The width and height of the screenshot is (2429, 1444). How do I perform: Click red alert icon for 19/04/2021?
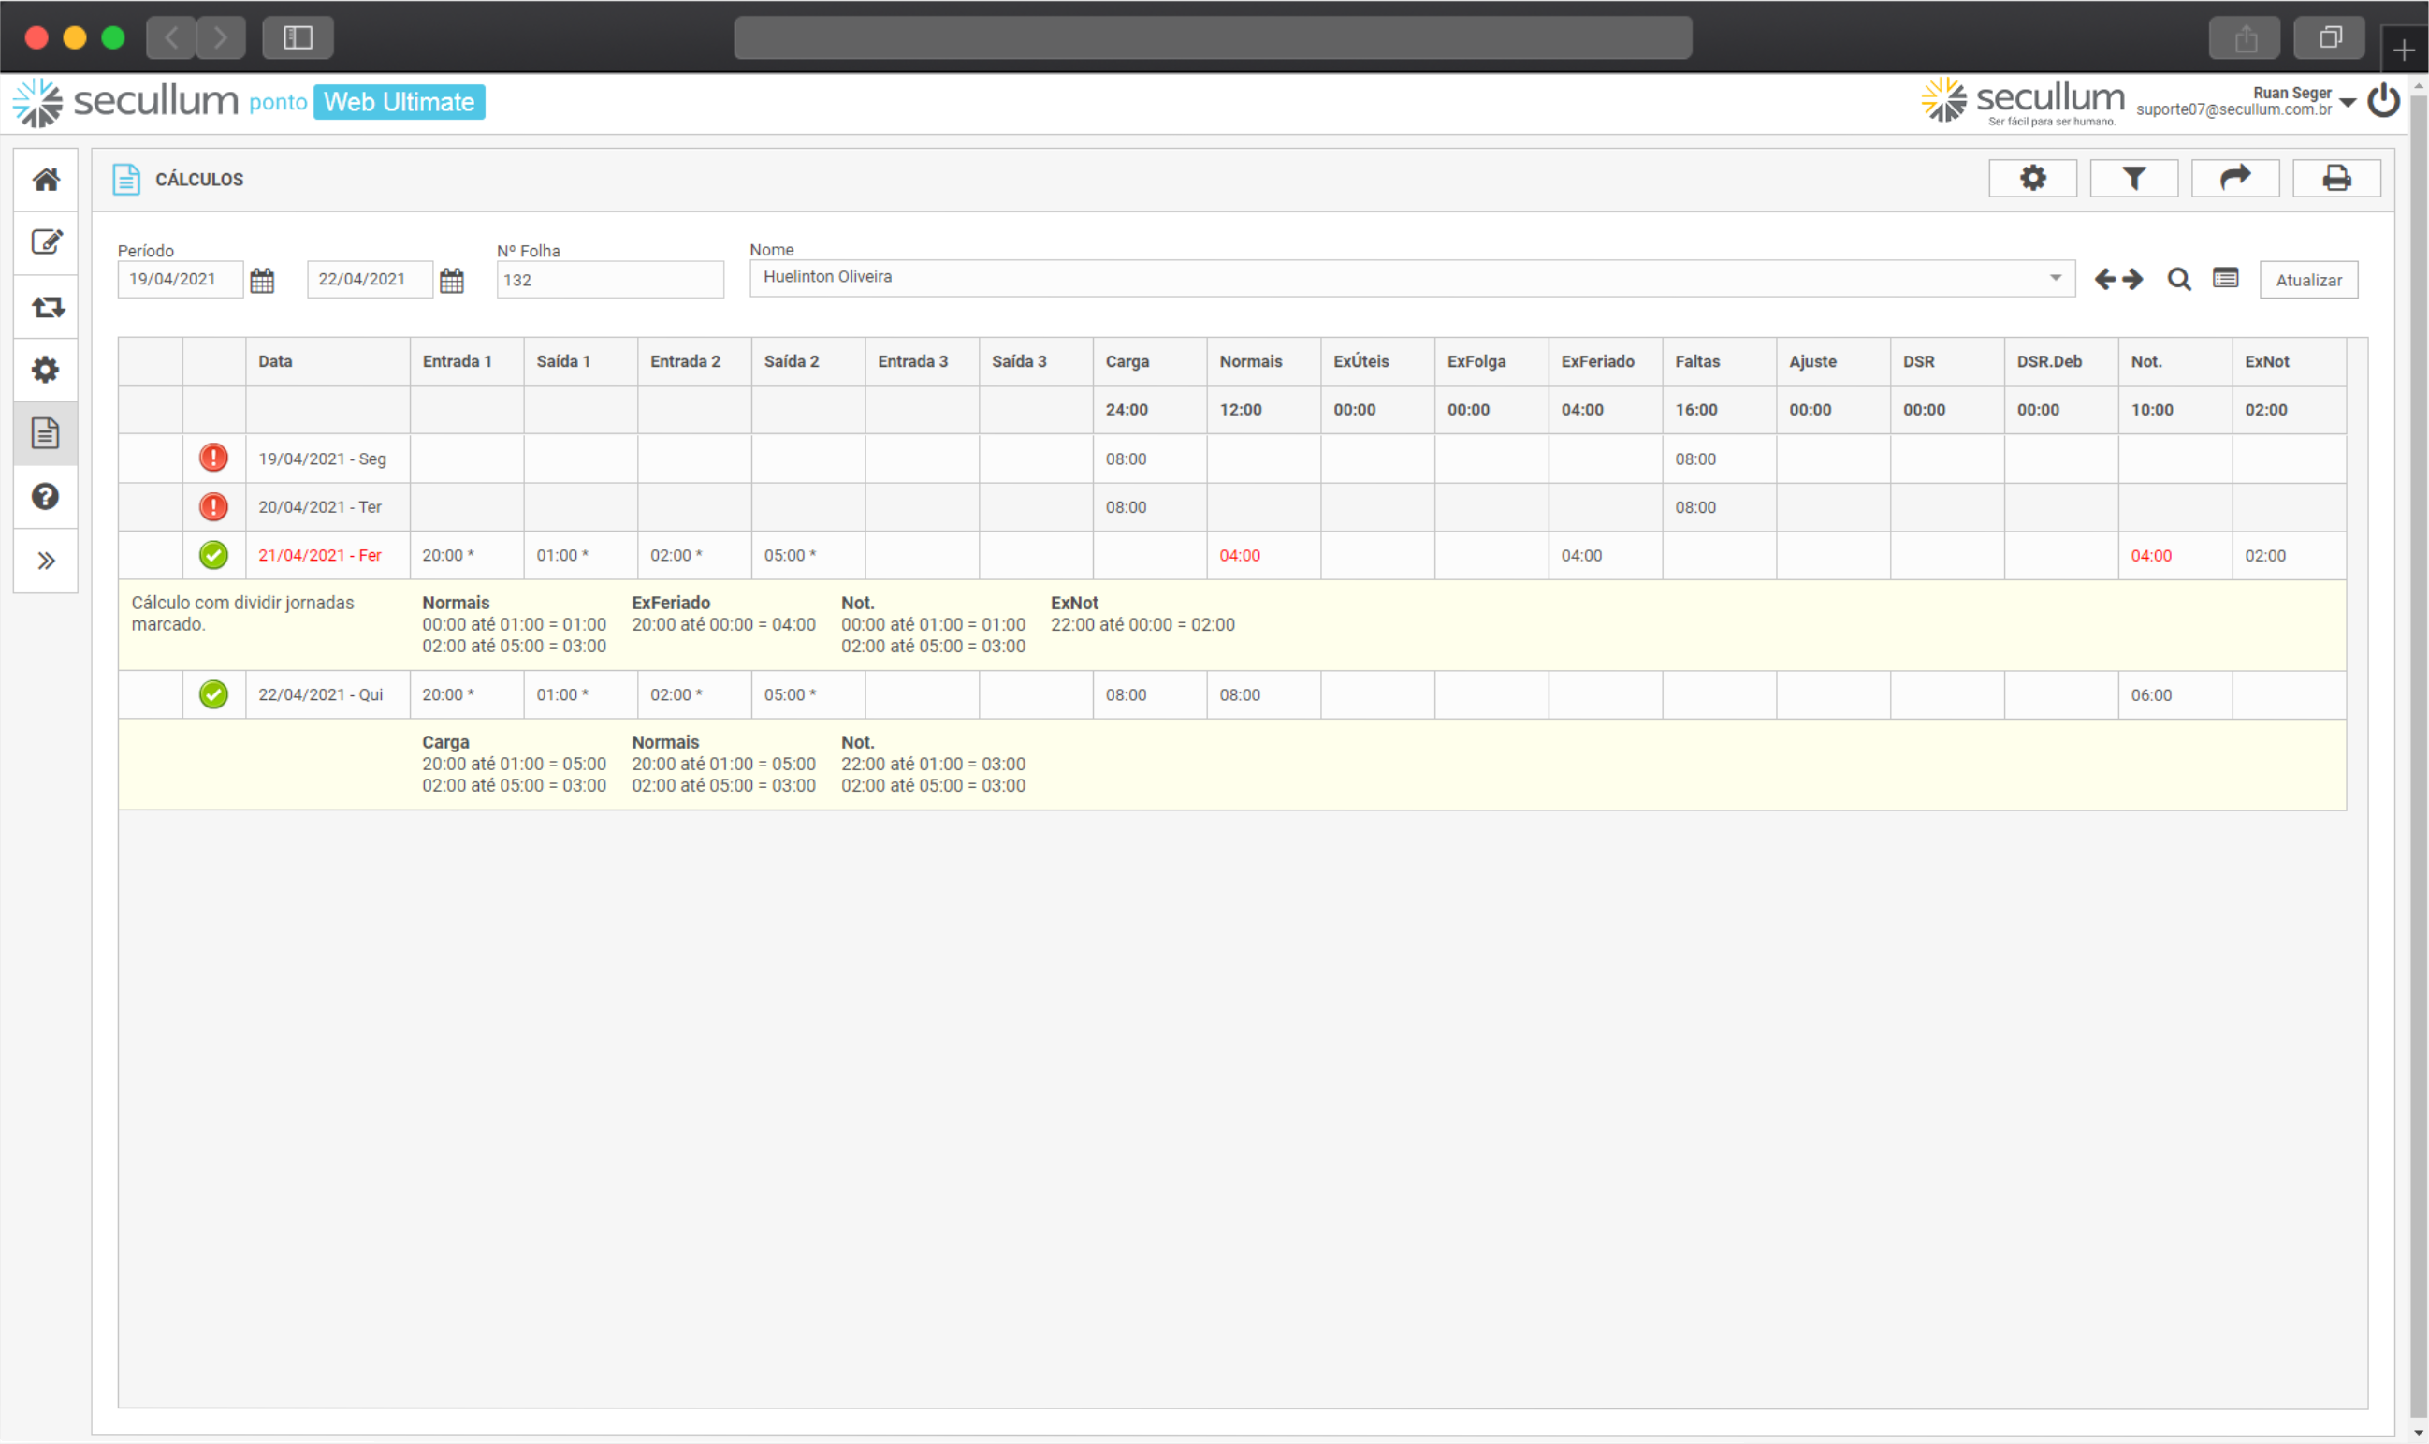coord(214,459)
